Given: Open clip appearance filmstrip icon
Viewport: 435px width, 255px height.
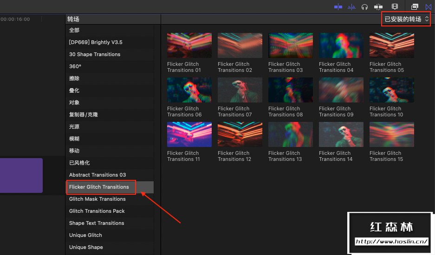Looking at the screenshot, I should 395,6.
